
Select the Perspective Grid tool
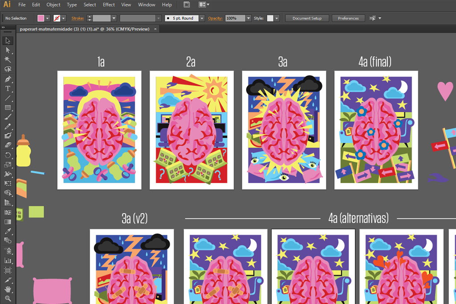pos(8,202)
